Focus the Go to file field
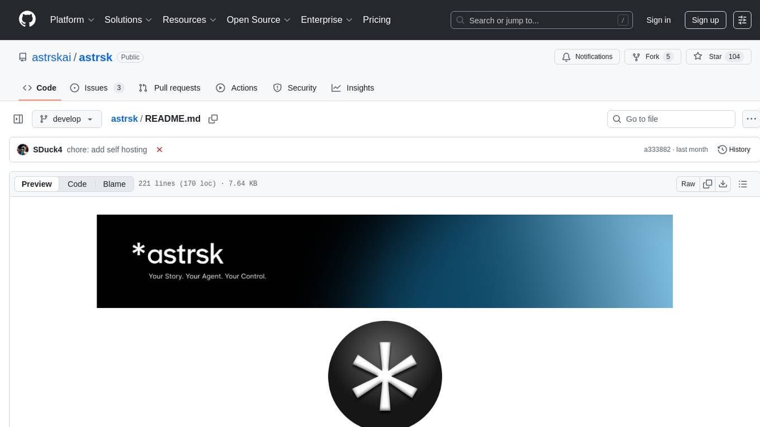Screen dimensions: 760x427 point(671,119)
